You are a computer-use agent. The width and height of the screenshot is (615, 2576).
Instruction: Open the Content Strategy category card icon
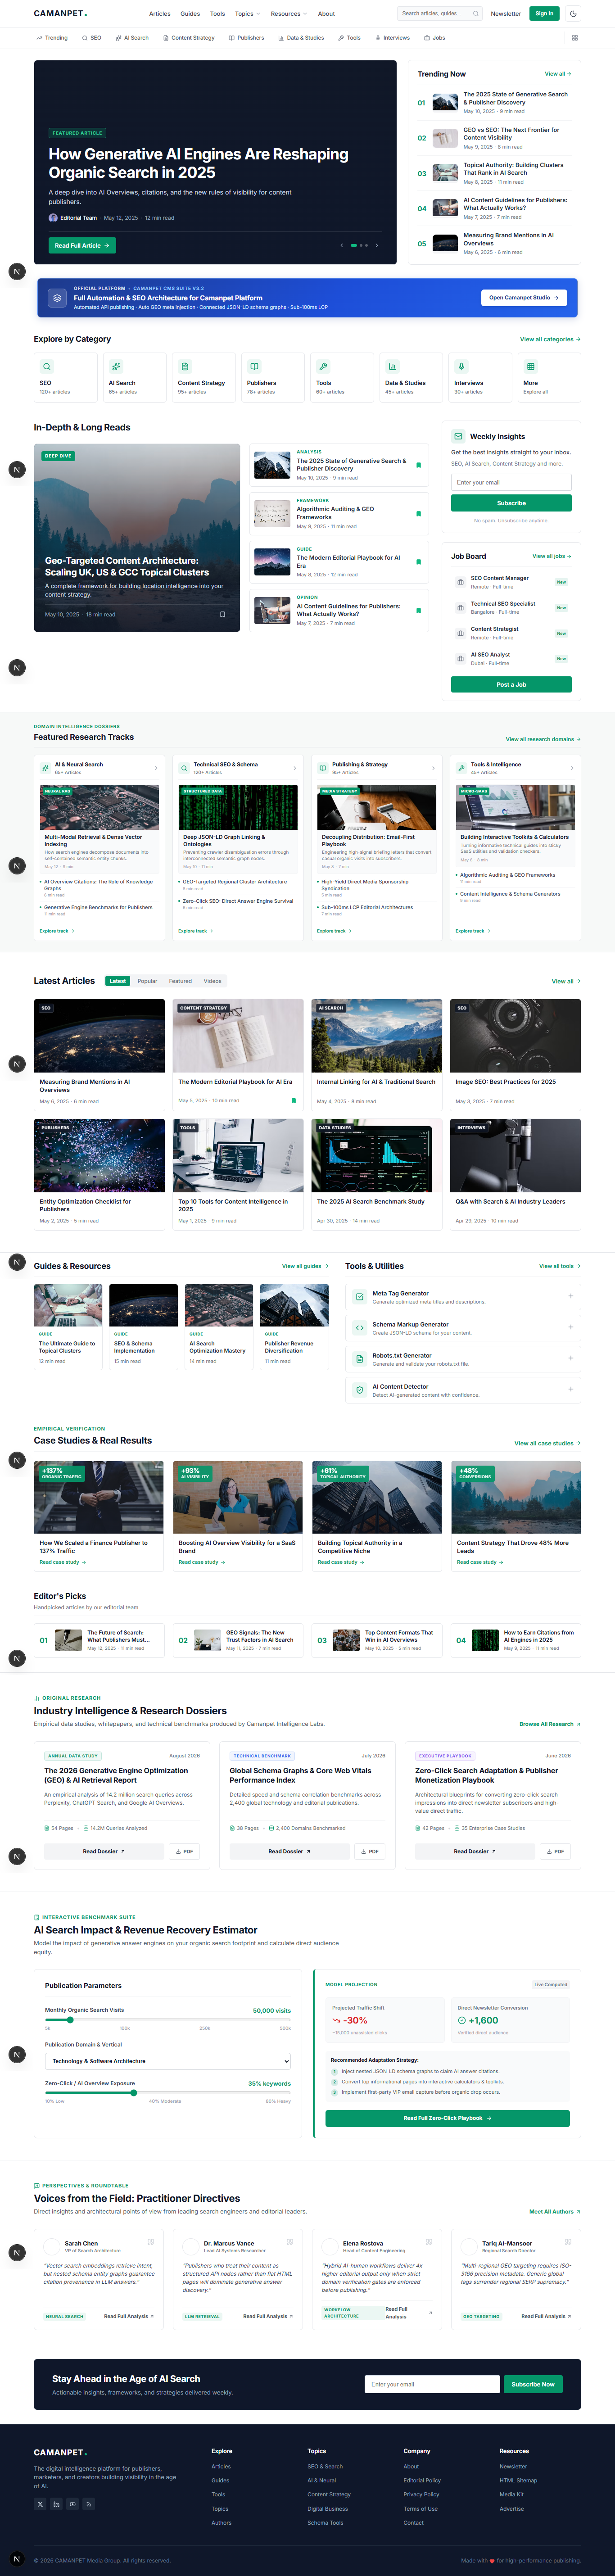click(x=185, y=367)
